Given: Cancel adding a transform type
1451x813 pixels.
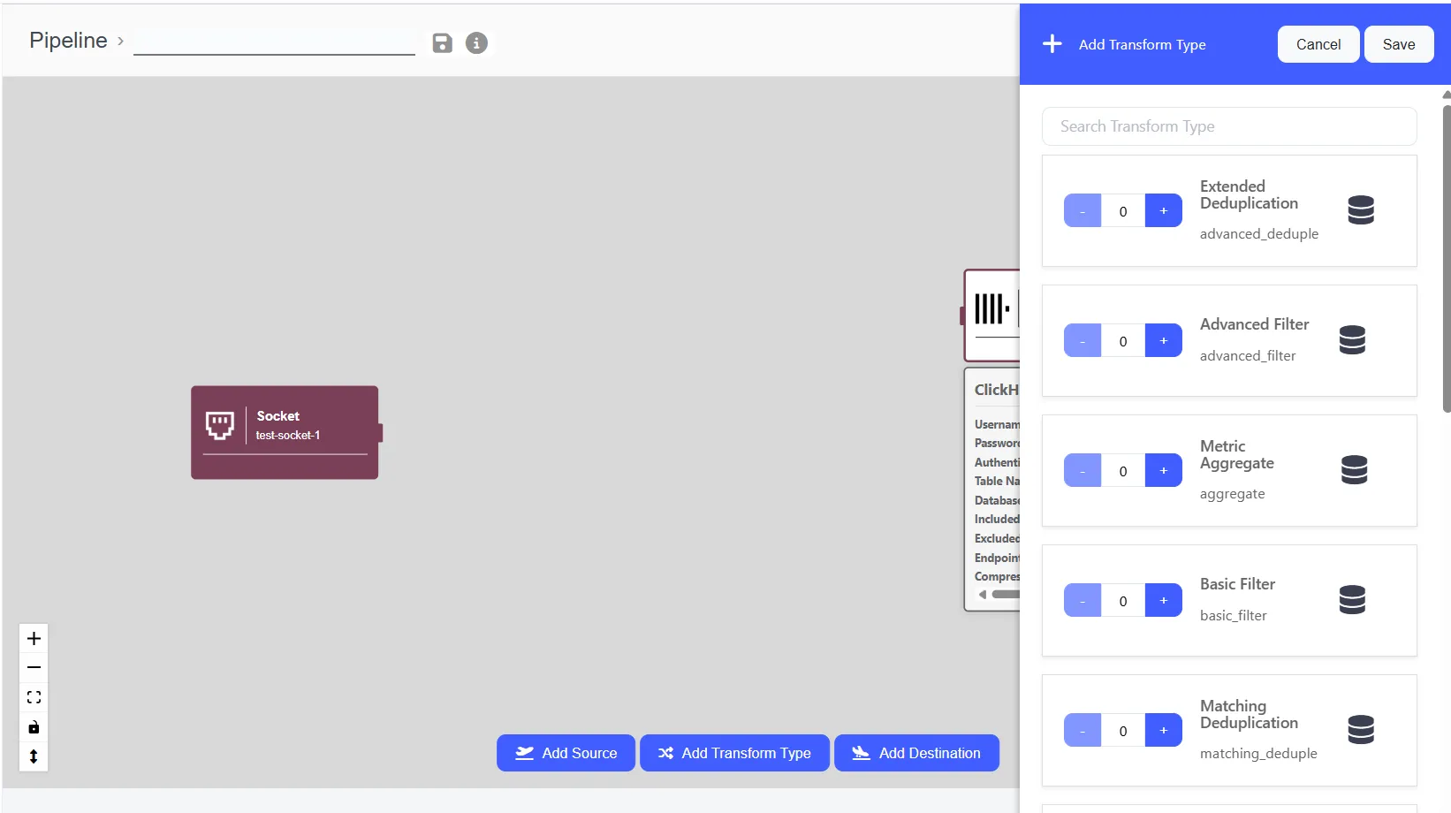Looking at the screenshot, I should (x=1318, y=44).
